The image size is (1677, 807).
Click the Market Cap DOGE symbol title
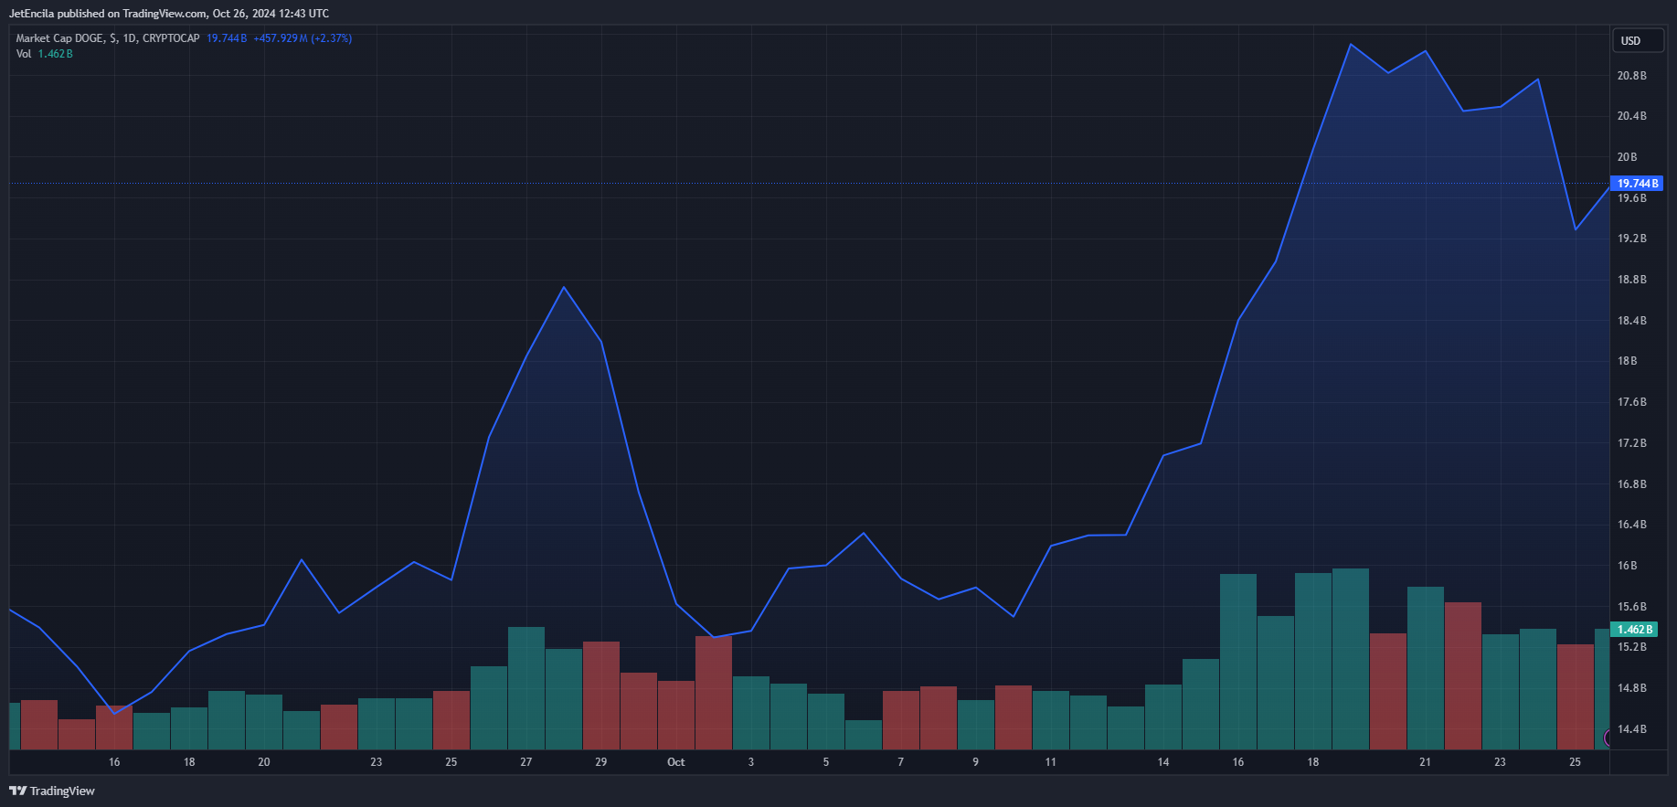pyautogui.click(x=107, y=38)
